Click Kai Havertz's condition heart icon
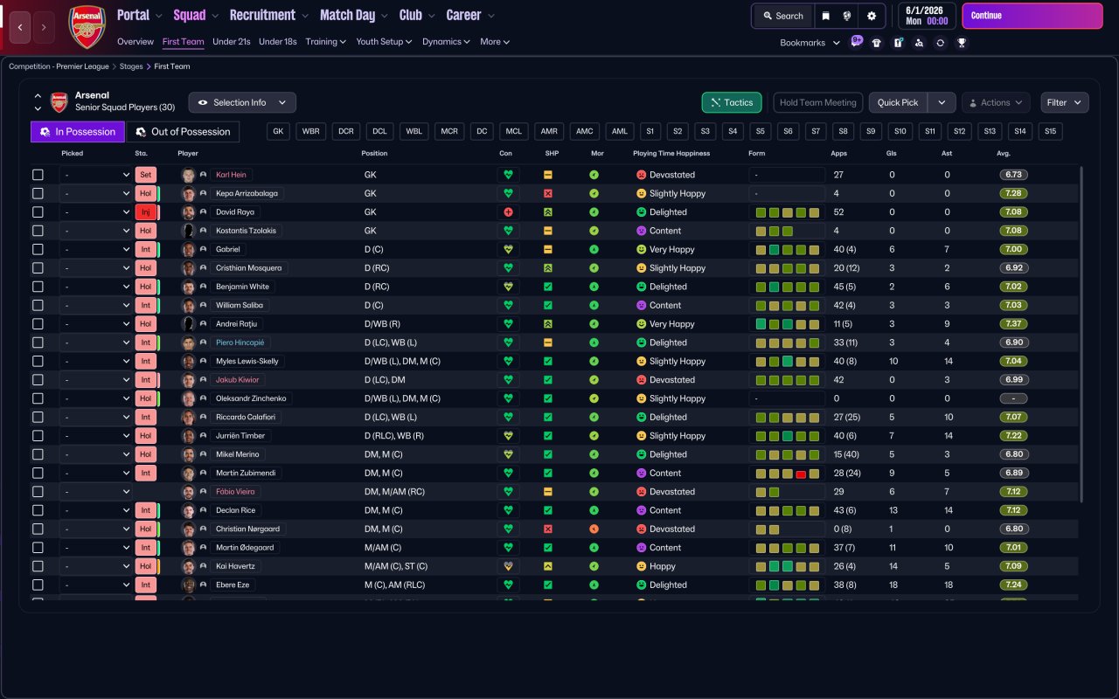This screenshot has width=1119, height=699. click(508, 566)
